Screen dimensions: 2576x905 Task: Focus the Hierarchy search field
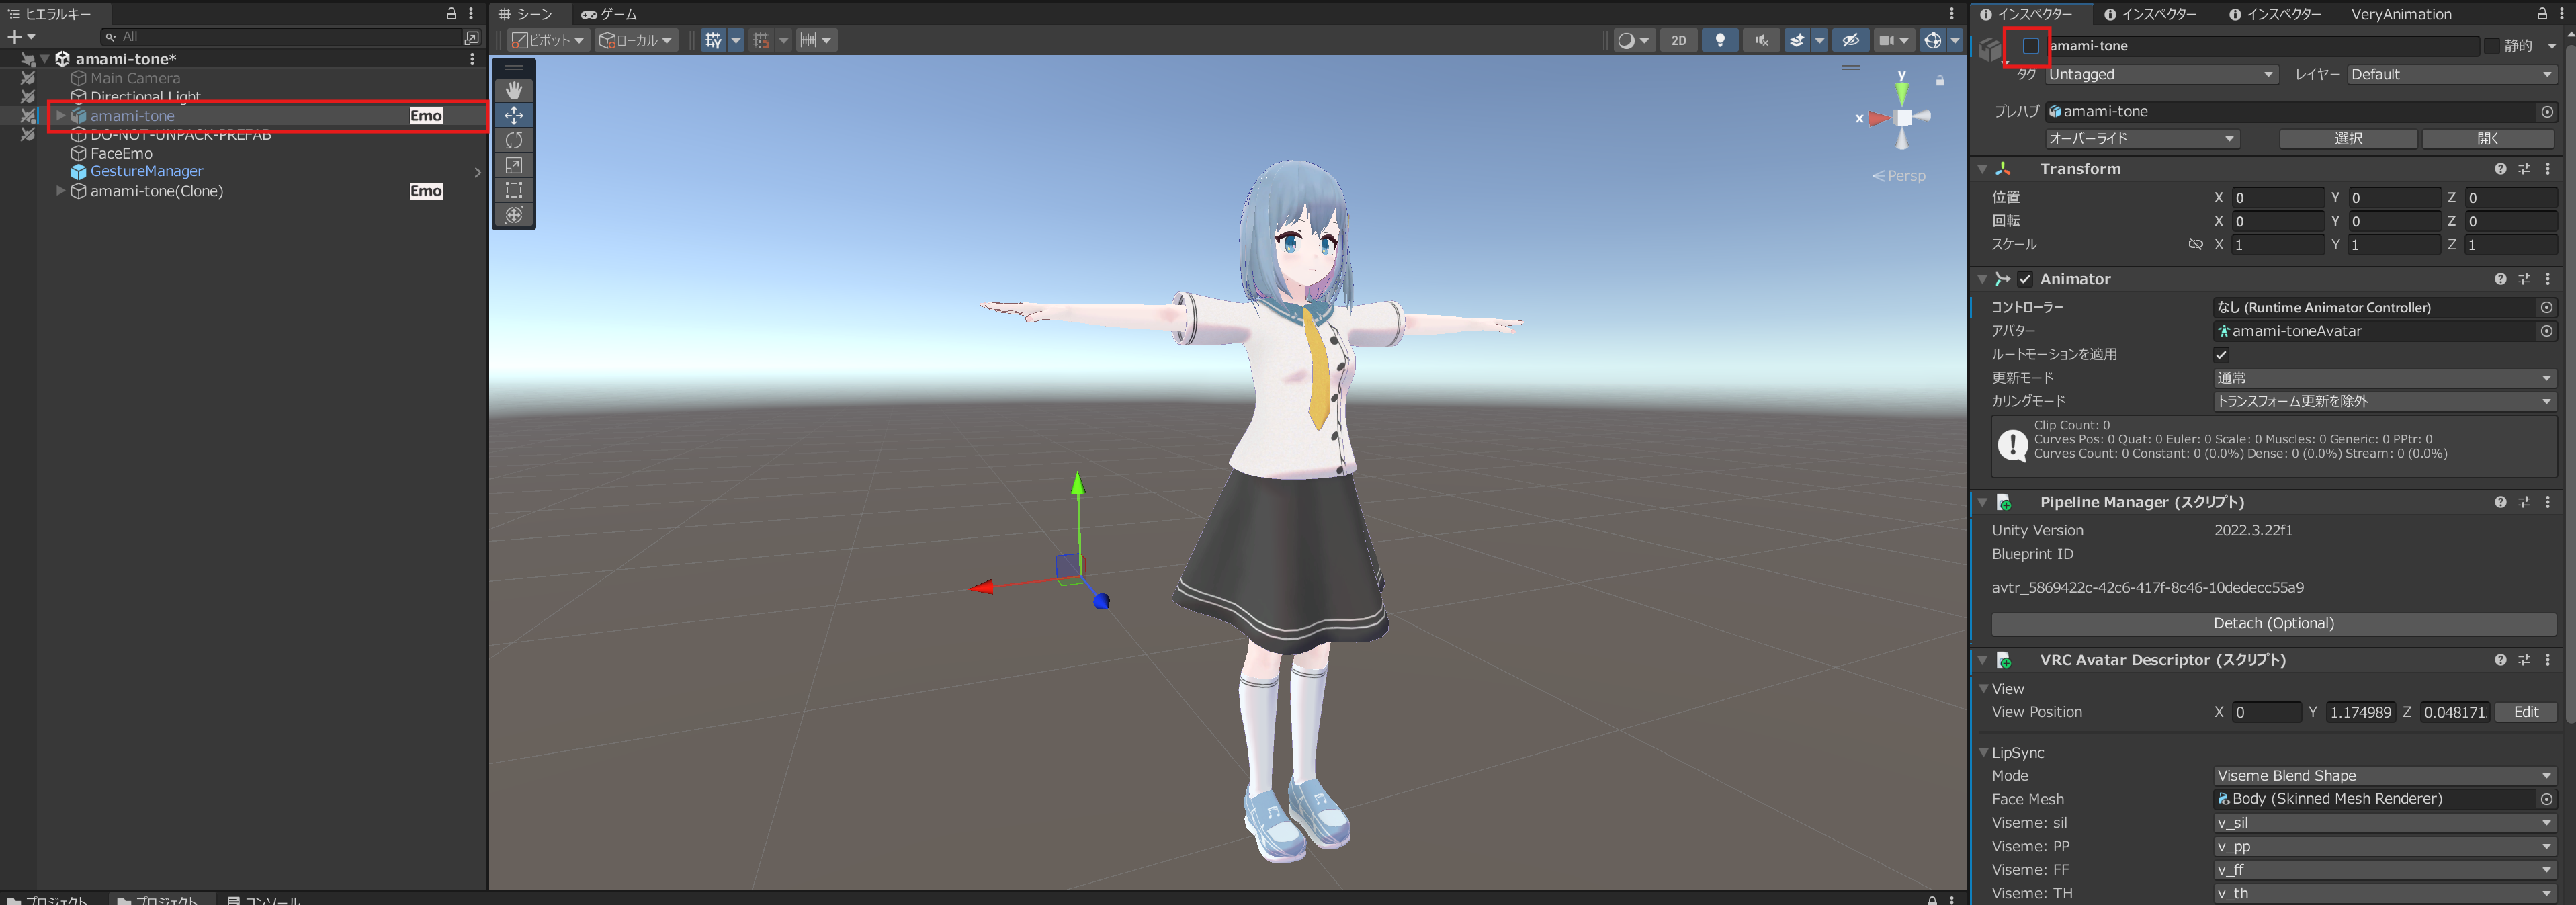pos(280,37)
